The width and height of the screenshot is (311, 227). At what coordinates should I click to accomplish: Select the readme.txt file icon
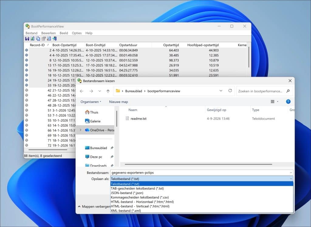pyautogui.click(x=127, y=118)
